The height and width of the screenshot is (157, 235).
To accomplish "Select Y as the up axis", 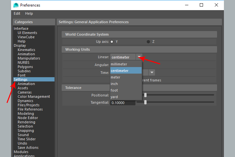I will coord(112,42).
